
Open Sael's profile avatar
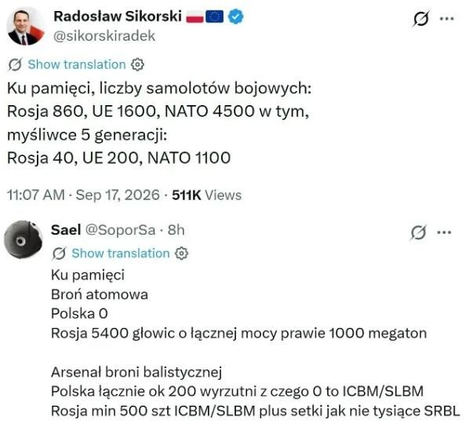24,239
